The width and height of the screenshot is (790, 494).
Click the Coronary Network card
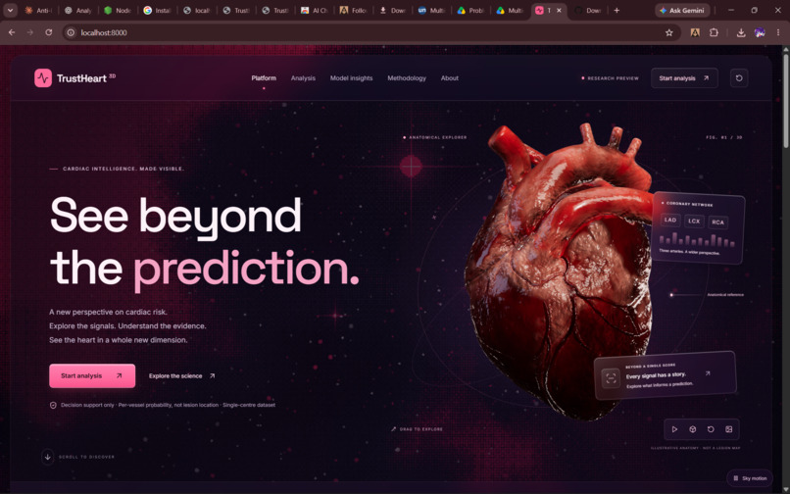[698, 228]
